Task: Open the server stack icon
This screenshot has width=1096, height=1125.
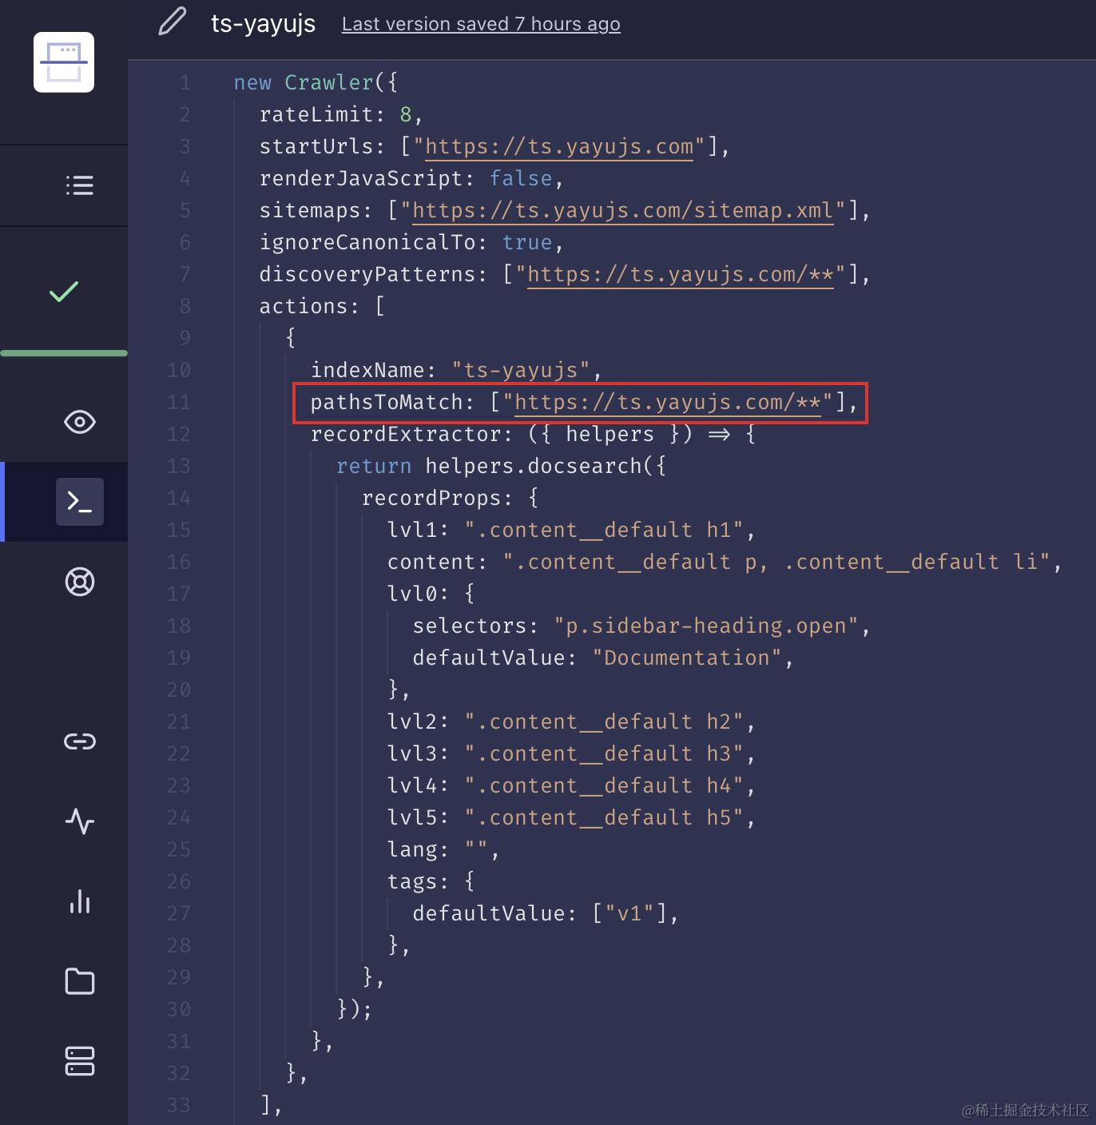Action: (79, 1061)
